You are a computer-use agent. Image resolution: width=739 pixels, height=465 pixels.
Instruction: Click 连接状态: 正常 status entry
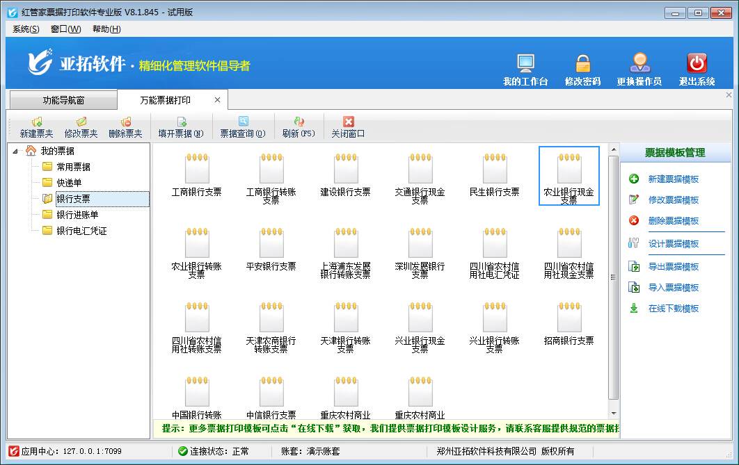214,451
